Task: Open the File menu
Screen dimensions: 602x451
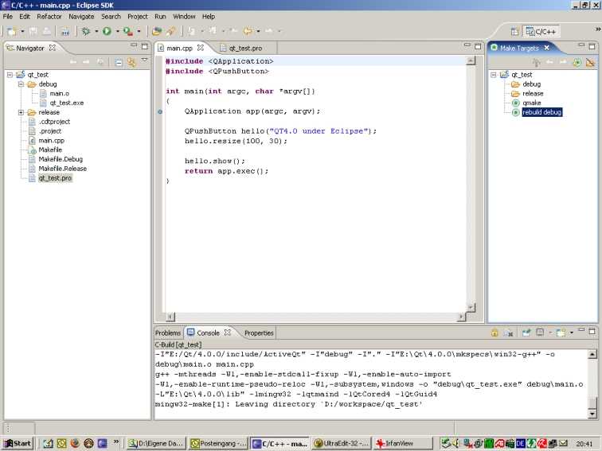Action: tap(8, 17)
